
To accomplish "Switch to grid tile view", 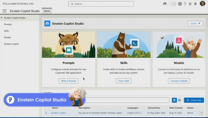I will [x=179, y=100].
